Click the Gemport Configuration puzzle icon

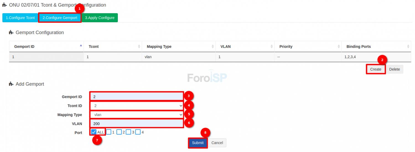(11, 32)
